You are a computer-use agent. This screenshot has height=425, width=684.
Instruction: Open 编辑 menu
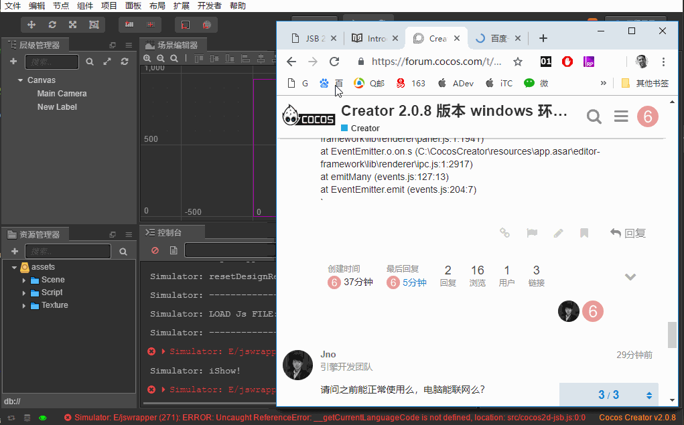[x=37, y=5]
